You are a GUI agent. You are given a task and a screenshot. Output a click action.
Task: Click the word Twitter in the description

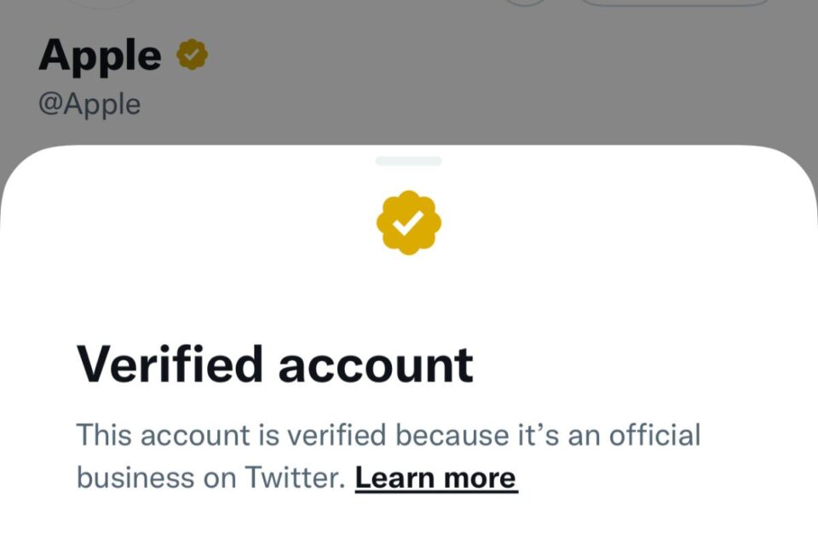coord(302,478)
